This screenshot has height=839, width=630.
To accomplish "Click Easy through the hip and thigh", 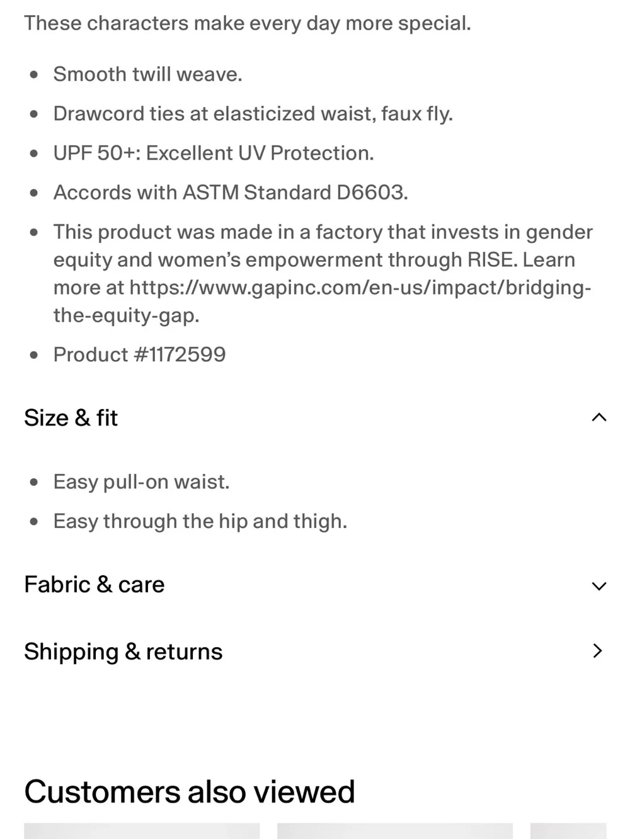I will pos(200,521).
